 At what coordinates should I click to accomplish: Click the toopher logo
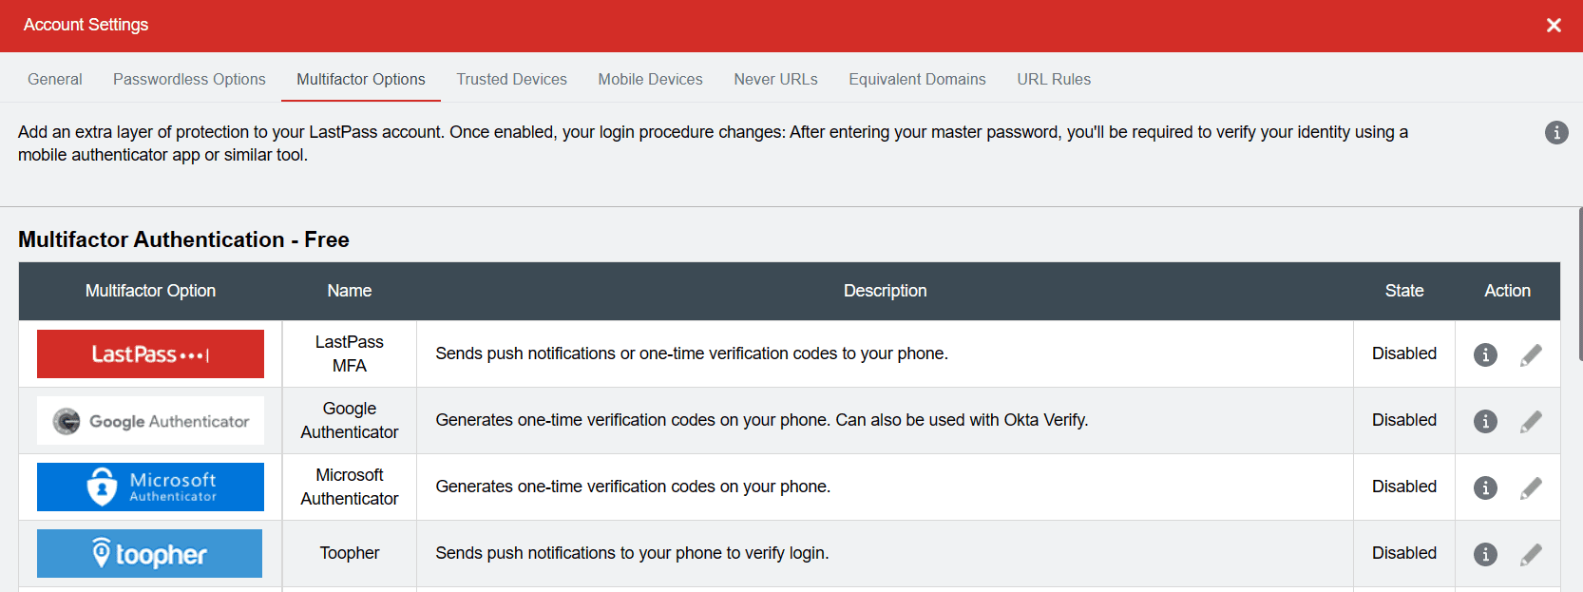coord(149,553)
